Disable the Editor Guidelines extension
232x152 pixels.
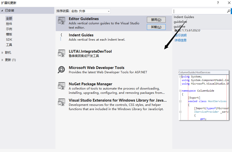pyautogui.click(x=156, y=20)
